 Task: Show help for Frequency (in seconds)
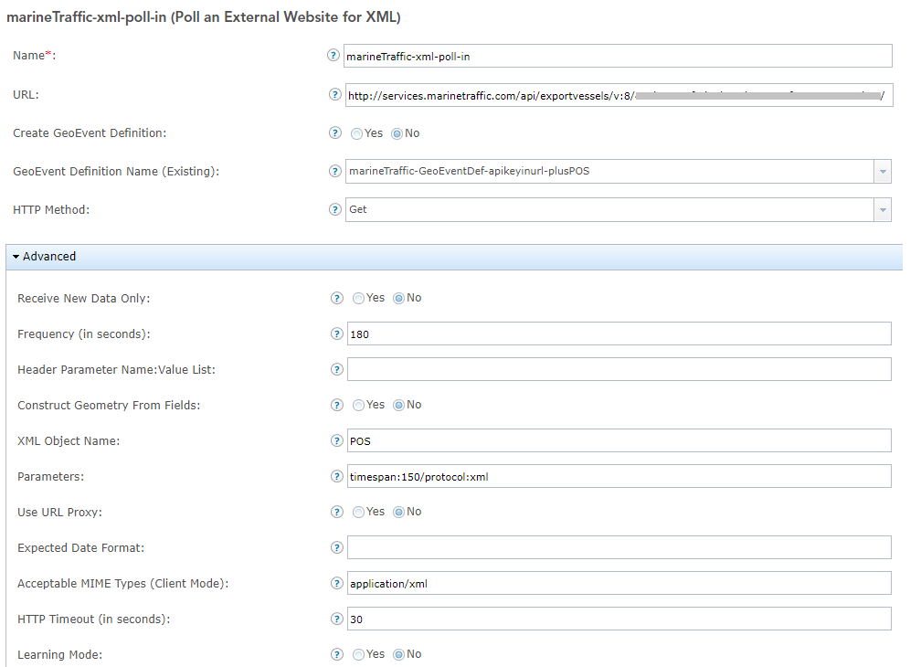coord(336,333)
